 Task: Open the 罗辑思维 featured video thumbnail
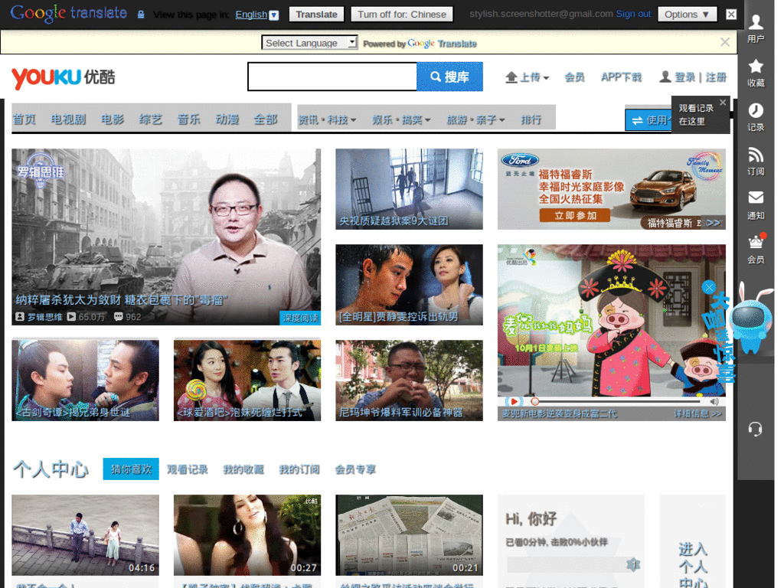tap(166, 237)
